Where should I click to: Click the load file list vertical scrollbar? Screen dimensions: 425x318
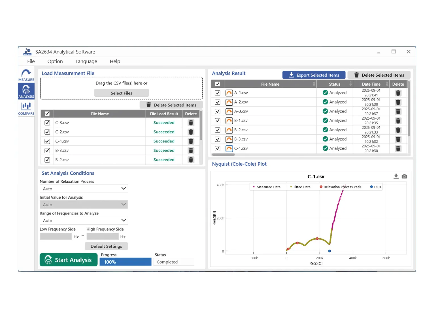201,126
